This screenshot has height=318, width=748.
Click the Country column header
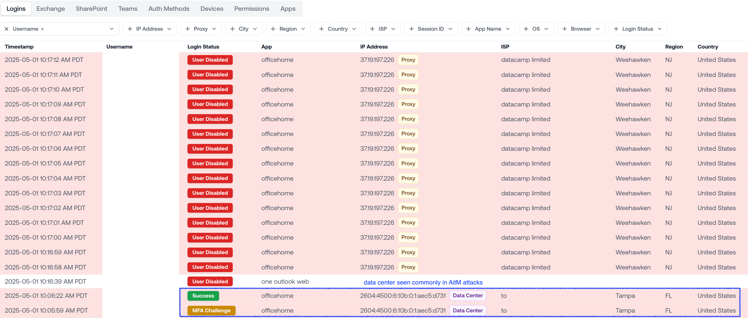[x=708, y=47]
